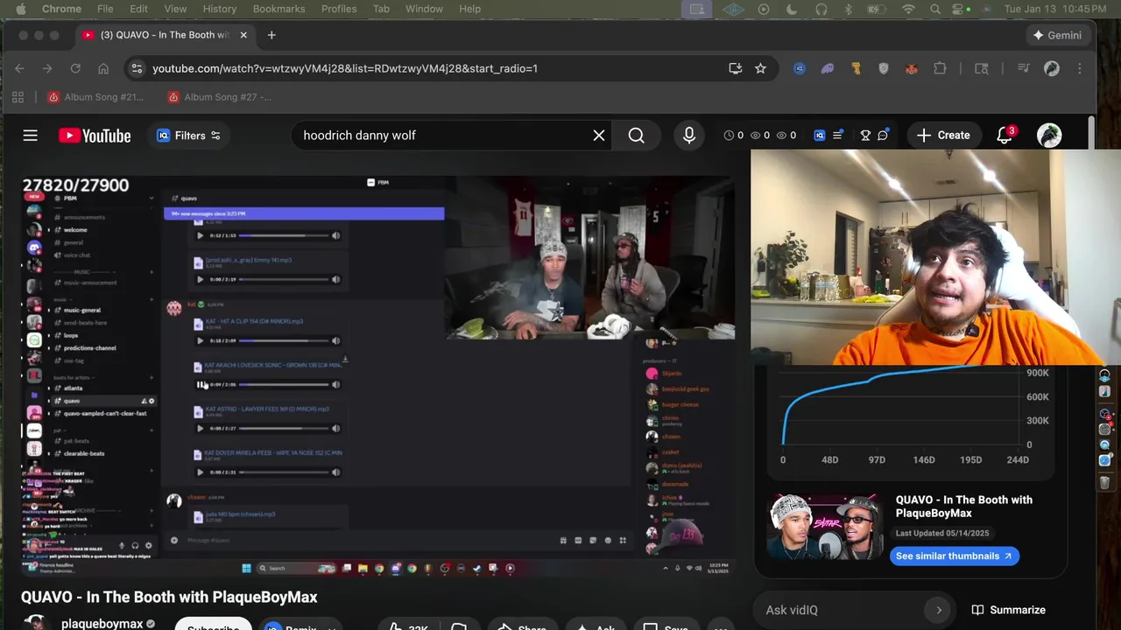Navigate back in Chrome
The width and height of the screenshot is (1121, 630).
point(19,68)
